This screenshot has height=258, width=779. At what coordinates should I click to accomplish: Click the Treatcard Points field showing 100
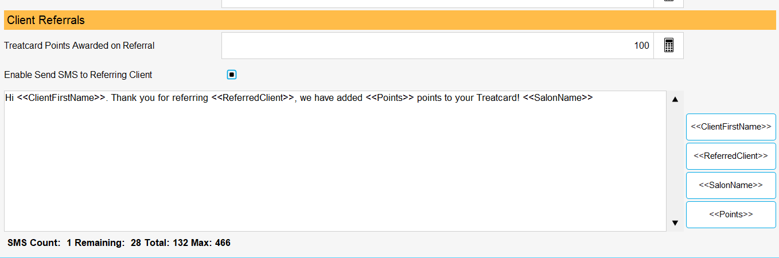click(x=438, y=45)
